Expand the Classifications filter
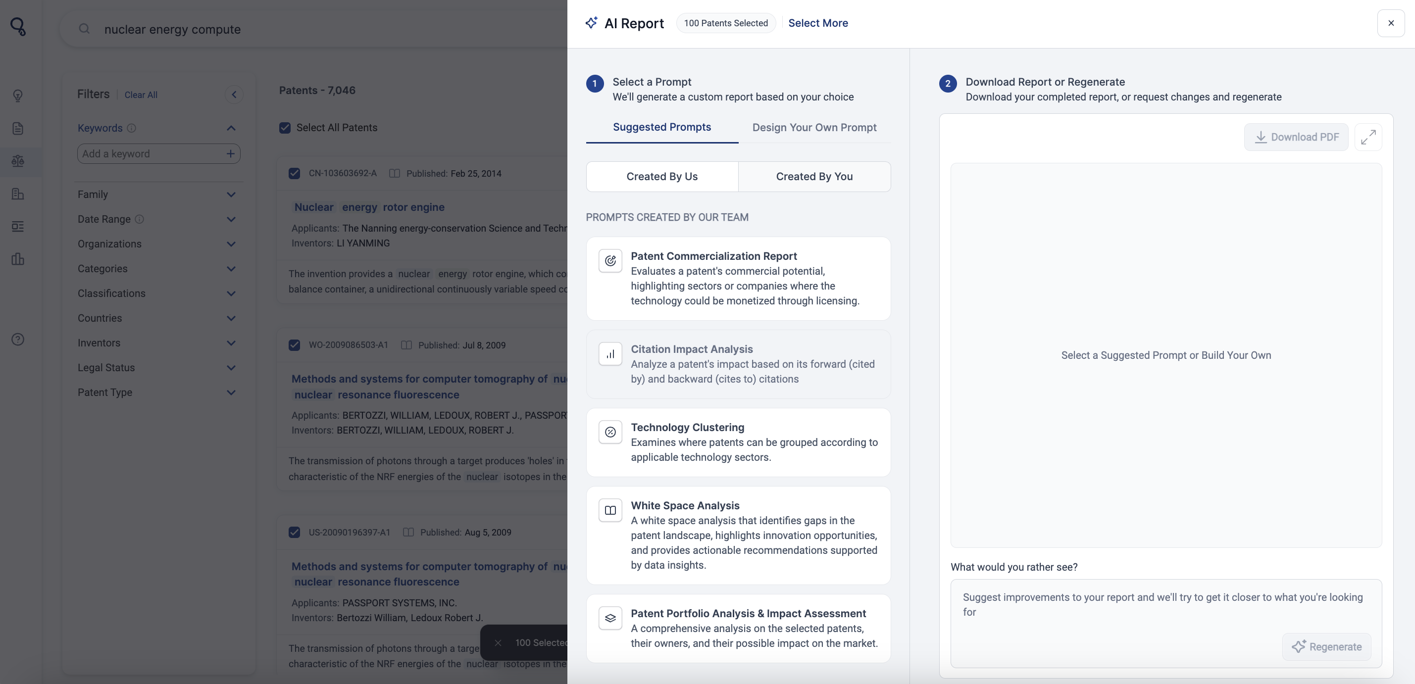Image resolution: width=1415 pixels, height=684 pixels. coord(231,293)
